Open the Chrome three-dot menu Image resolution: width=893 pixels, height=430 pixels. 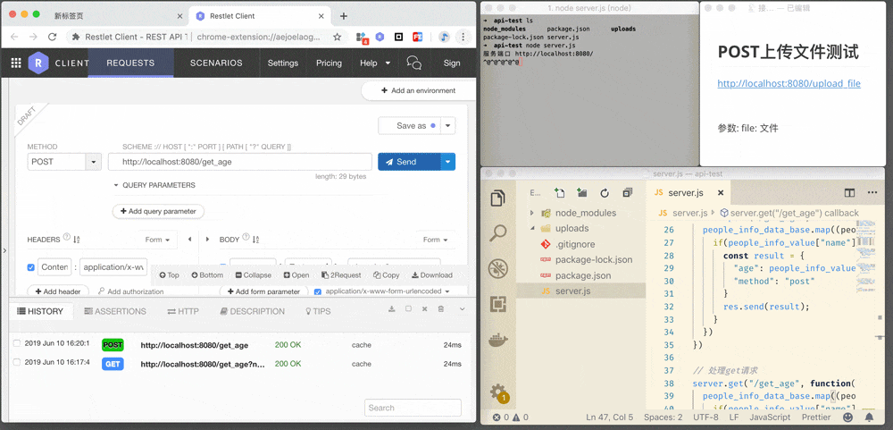(x=463, y=37)
